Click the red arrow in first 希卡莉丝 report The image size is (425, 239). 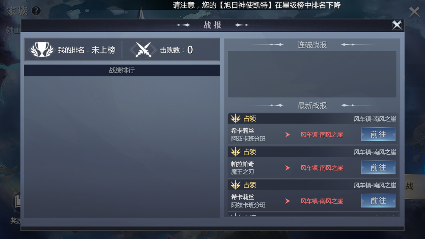point(287,135)
